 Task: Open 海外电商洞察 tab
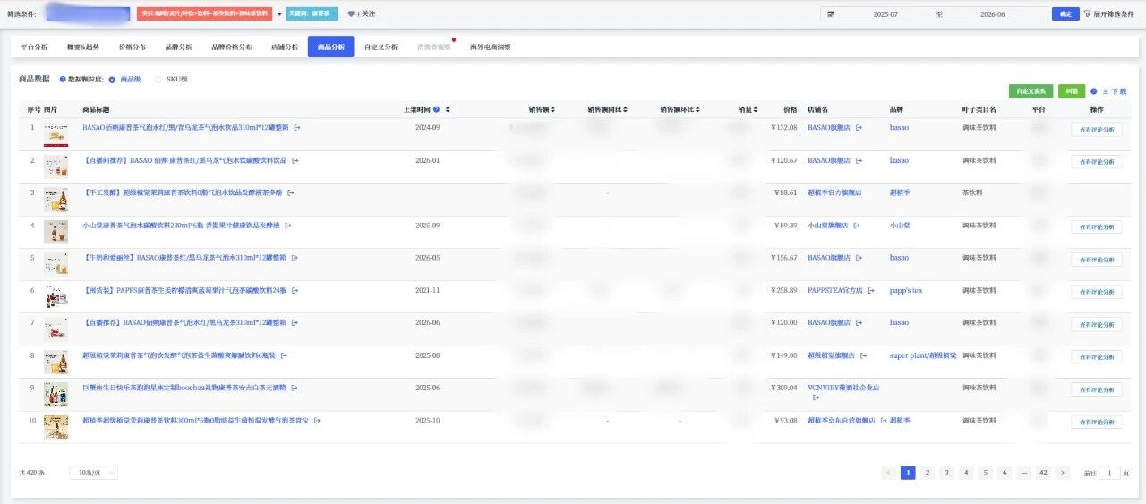(x=491, y=47)
